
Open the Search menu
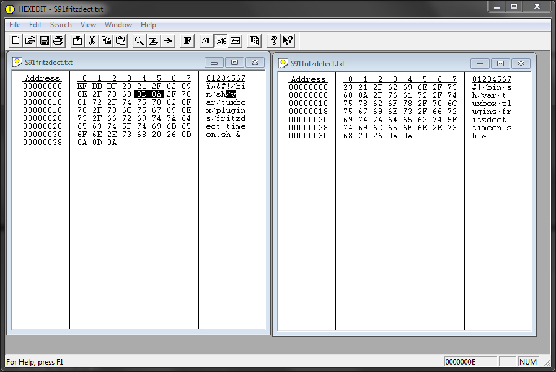click(x=61, y=25)
